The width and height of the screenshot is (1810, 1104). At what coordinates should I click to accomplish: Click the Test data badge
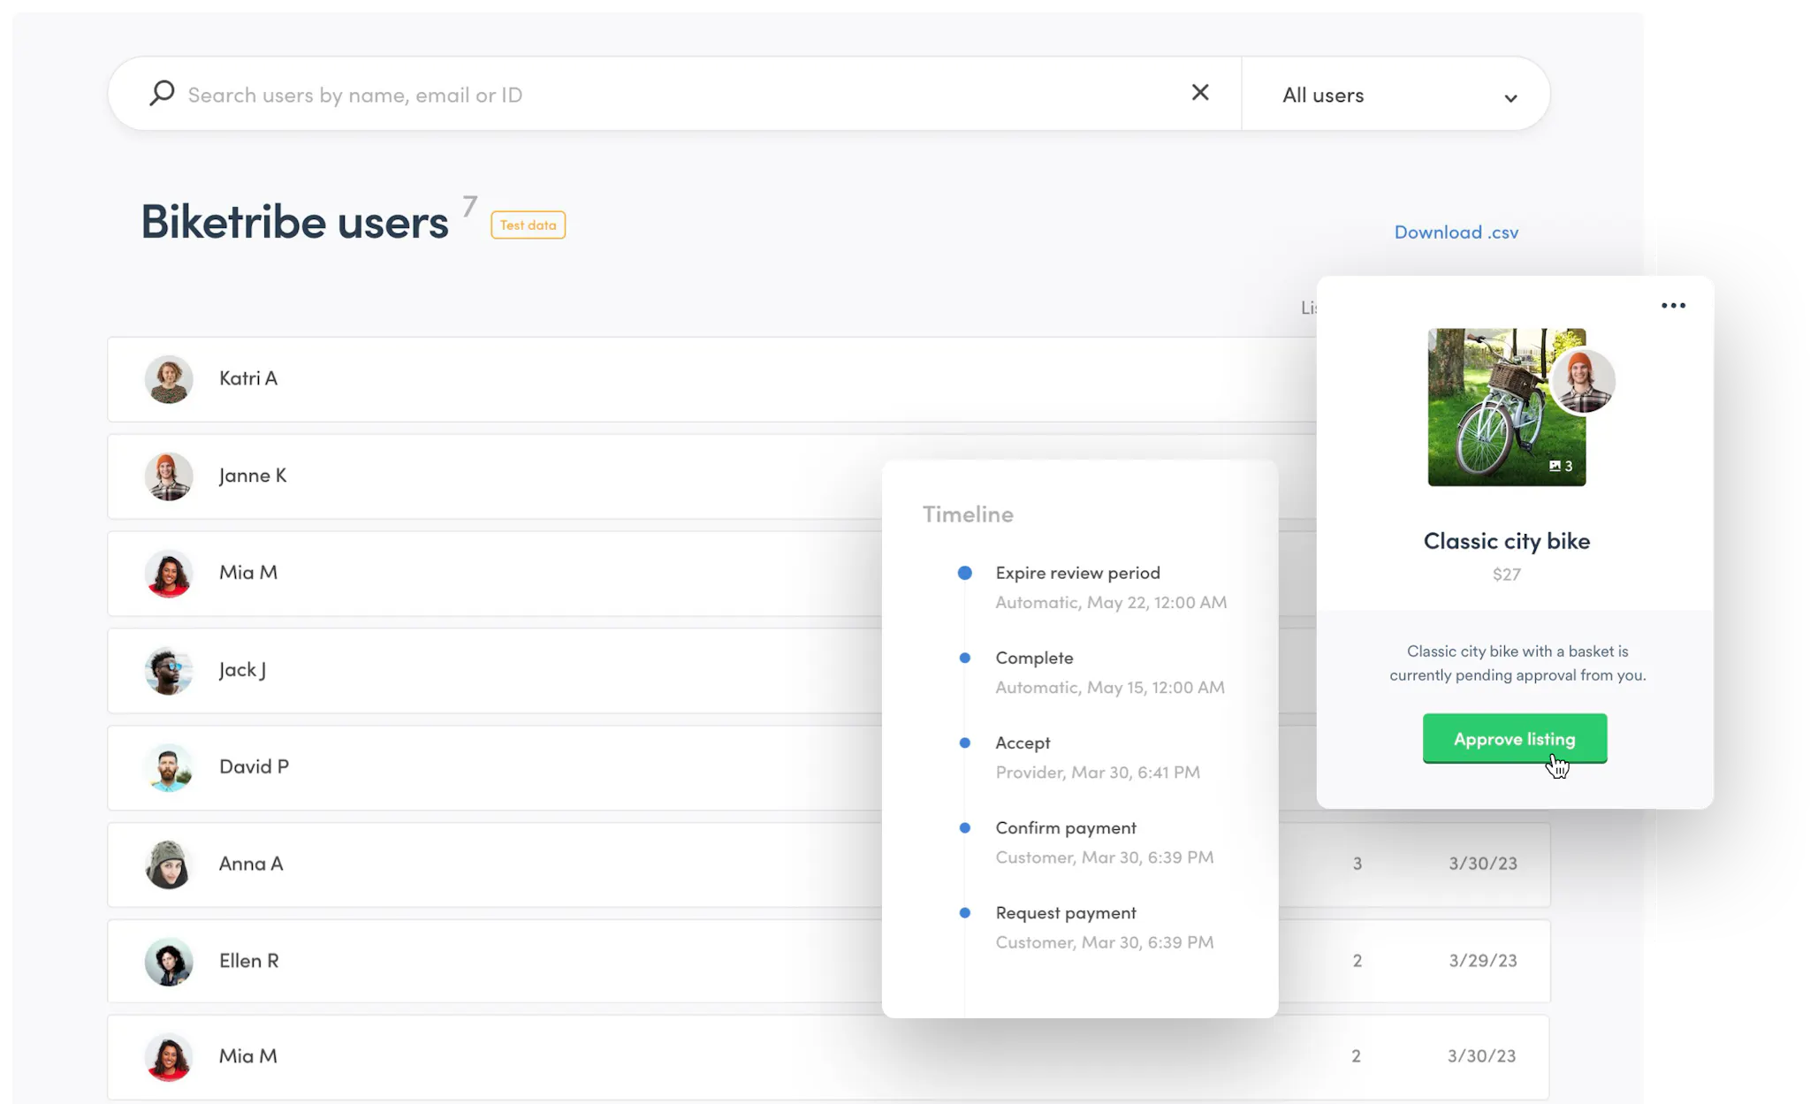528,225
